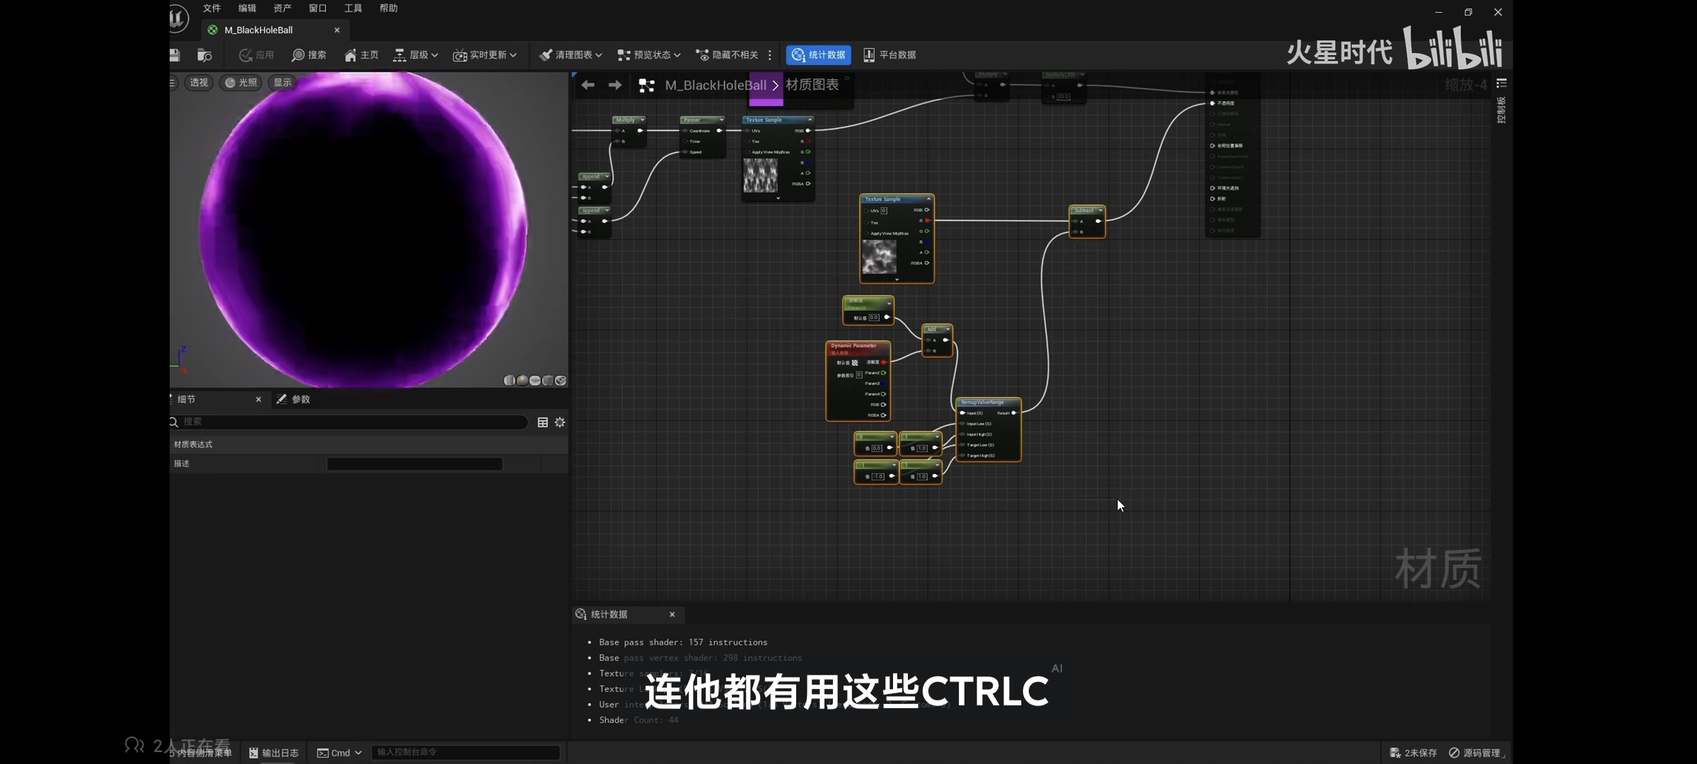
Task: Toggle the 统计数据 stats button
Action: 818,55
